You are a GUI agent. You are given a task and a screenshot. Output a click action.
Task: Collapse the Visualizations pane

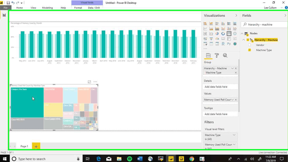(x=236, y=16)
